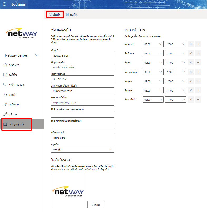Viewport: 207px width, 212px height.
Task: Click the discard (ละทิ้ง) trash icon
Action: point(67,15)
